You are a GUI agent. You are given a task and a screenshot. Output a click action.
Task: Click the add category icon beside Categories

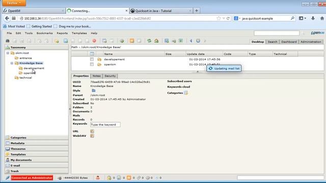point(186,93)
